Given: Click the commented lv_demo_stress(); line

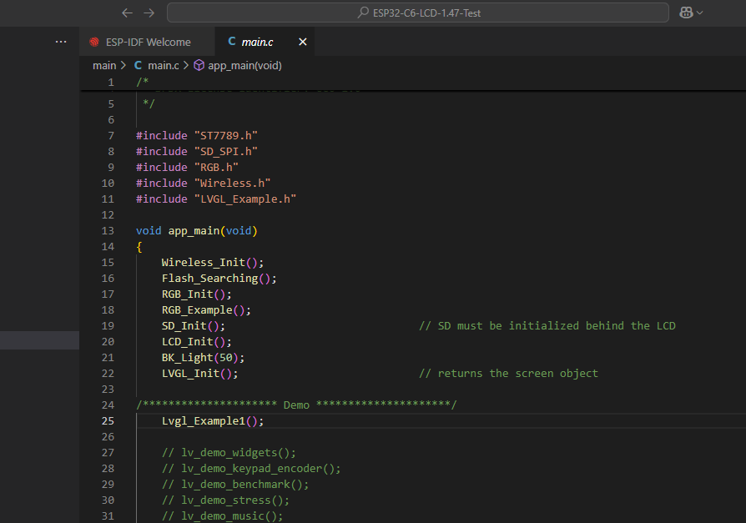Looking at the screenshot, I should point(225,500).
